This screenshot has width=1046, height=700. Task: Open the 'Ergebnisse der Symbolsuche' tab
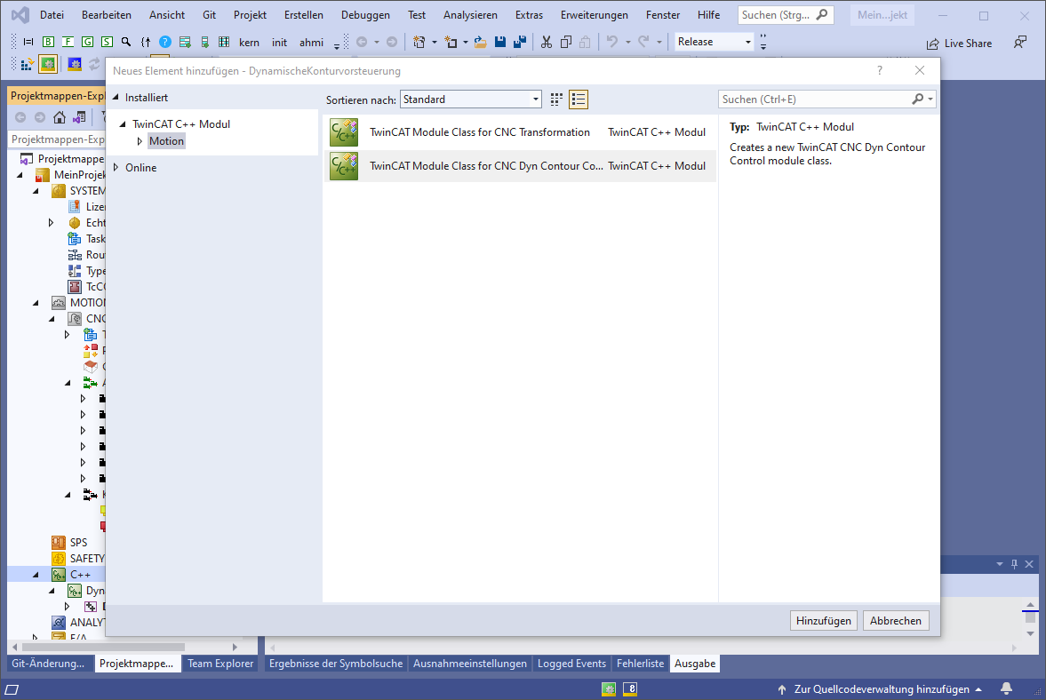coord(336,664)
